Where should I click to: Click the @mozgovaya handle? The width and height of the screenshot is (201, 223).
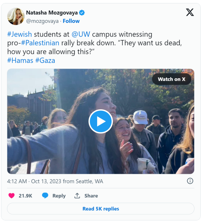point(42,21)
